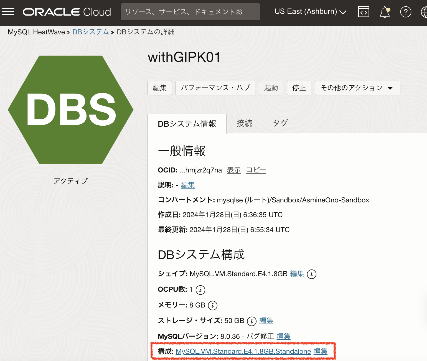Image resolution: width=427 pixels, height=361 pixels.
Task: Select the DBシステム情報 tab
Action: pos(187,124)
